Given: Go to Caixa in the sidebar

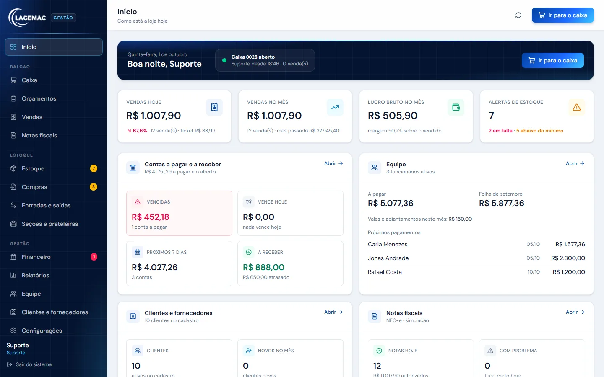Looking at the screenshot, I should click(54, 80).
